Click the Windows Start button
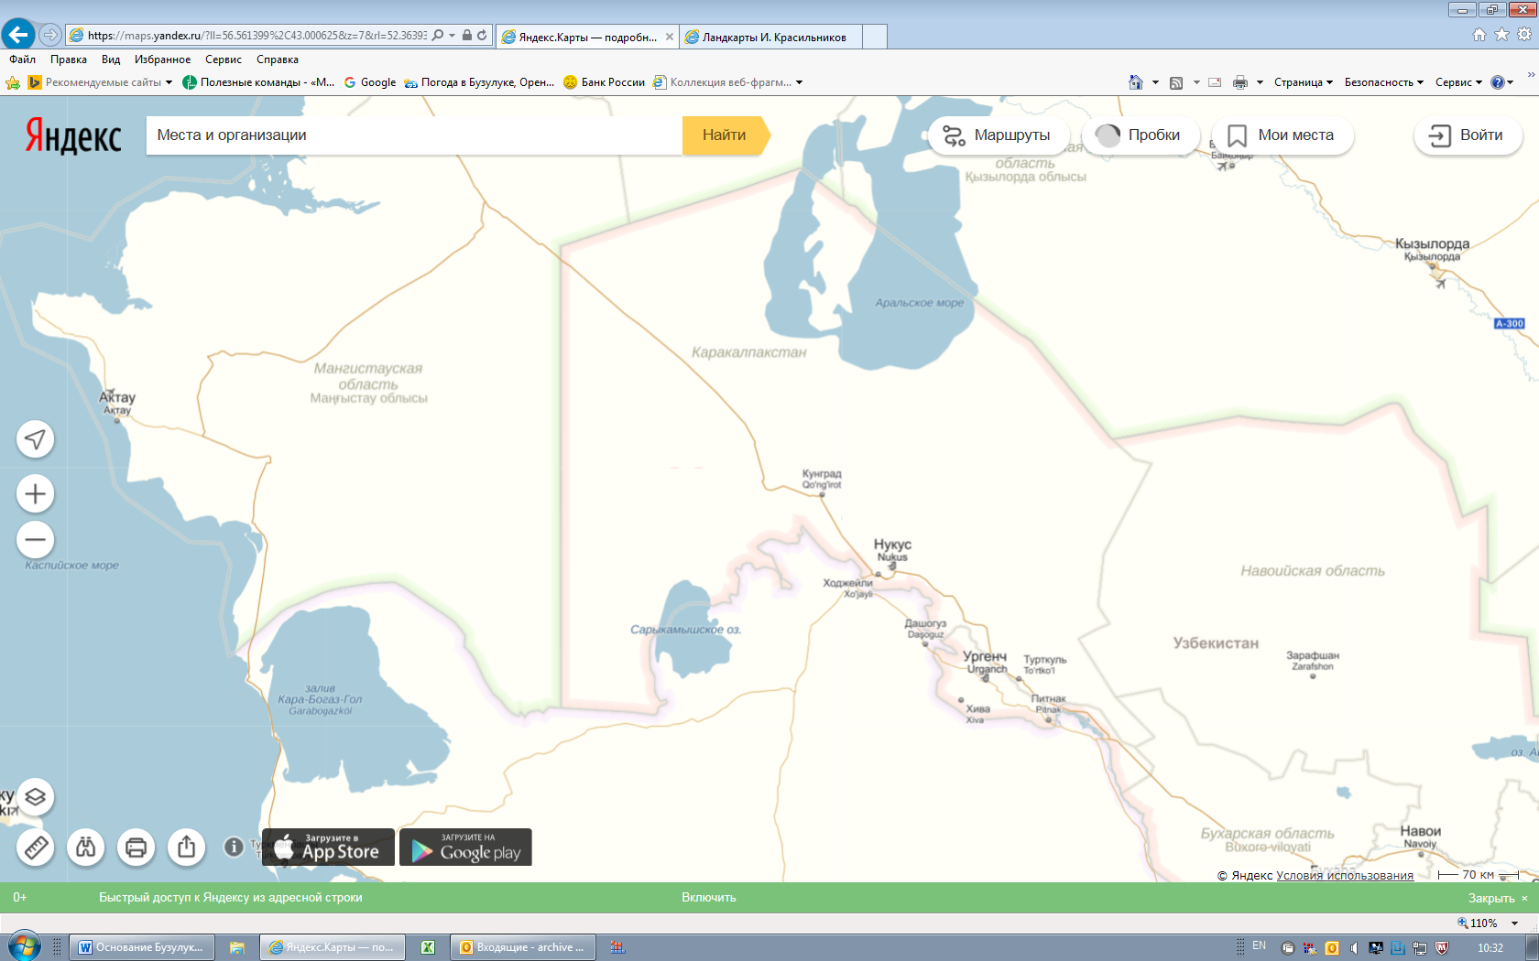 24,946
